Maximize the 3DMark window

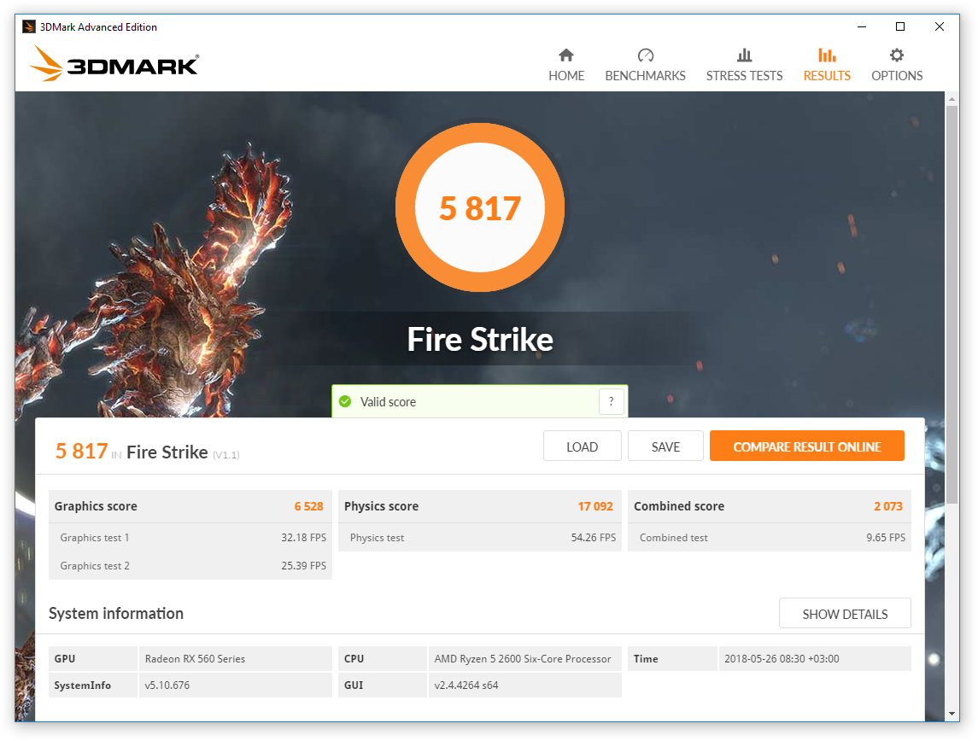point(900,26)
